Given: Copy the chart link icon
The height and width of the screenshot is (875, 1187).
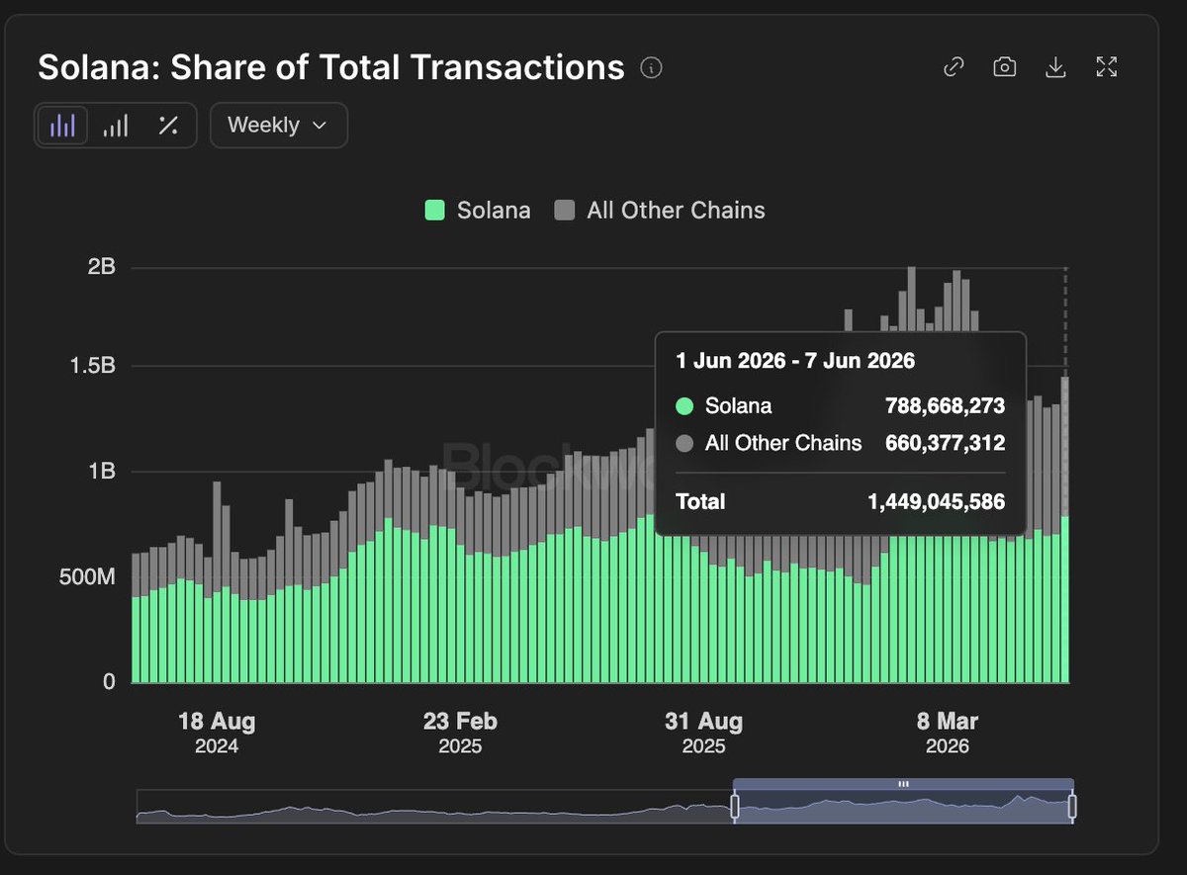Looking at the screenshot, I should point(954,67).
